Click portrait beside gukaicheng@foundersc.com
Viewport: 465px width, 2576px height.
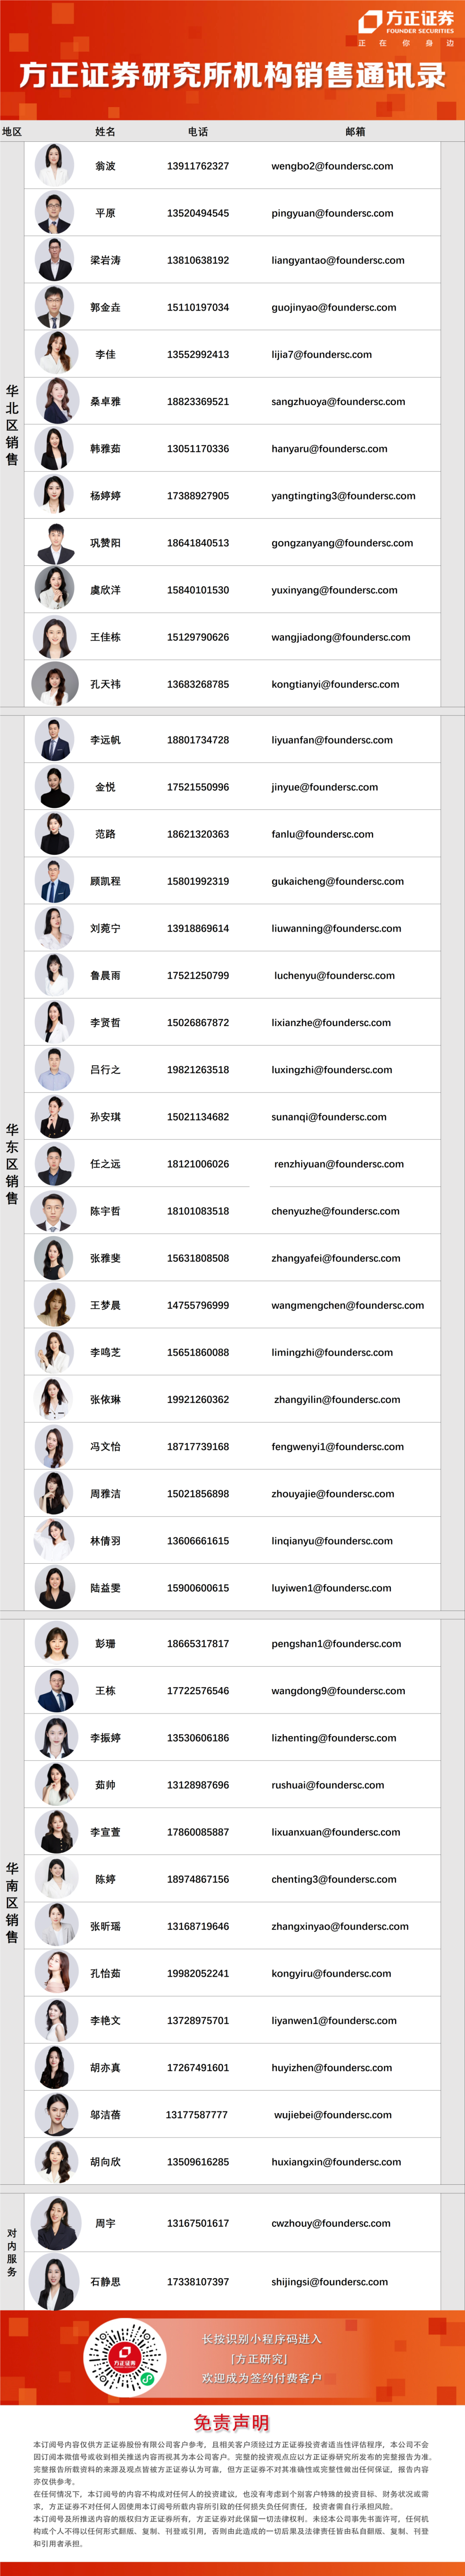pos(53,881)
